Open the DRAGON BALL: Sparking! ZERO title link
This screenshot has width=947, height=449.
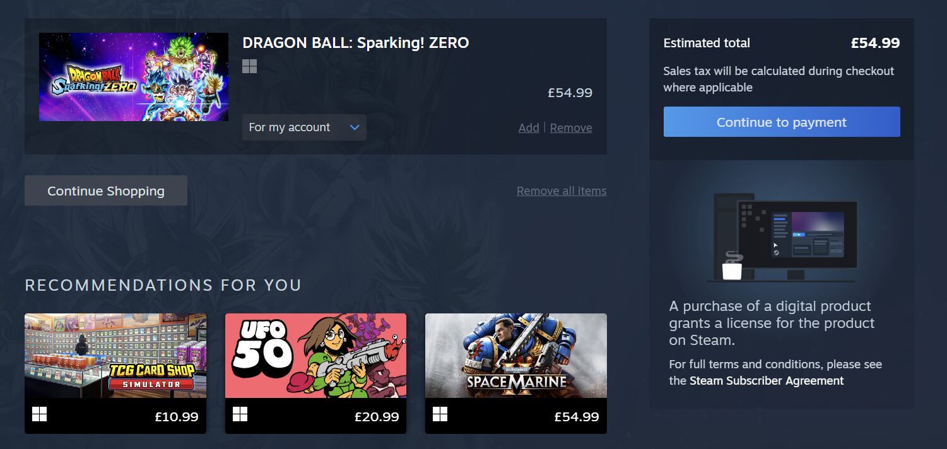pyautogui.click(x=356, y=43)
